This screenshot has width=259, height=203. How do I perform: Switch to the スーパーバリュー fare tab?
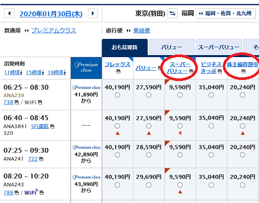(x=219, y=47)
